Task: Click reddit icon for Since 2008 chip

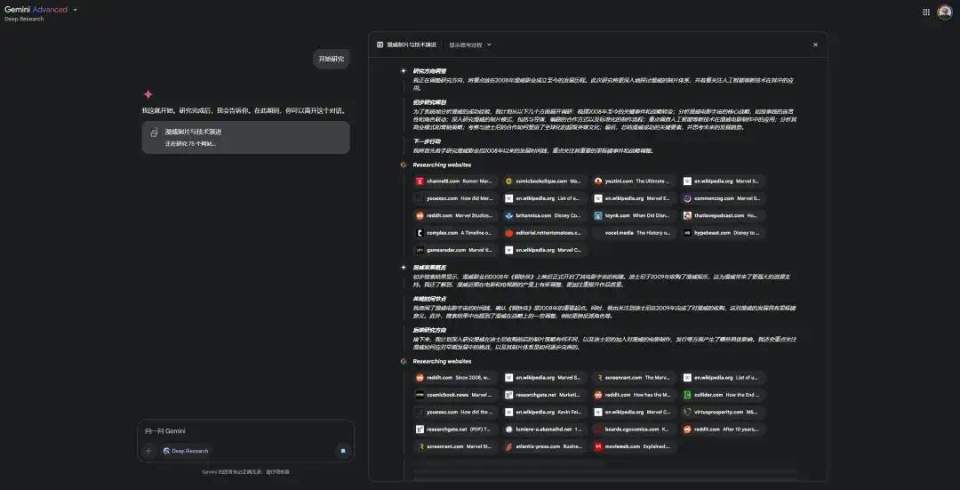Action: tap(420, 378)
